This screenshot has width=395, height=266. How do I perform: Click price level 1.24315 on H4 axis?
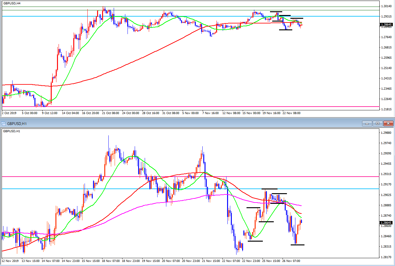(x=386, y=78)
